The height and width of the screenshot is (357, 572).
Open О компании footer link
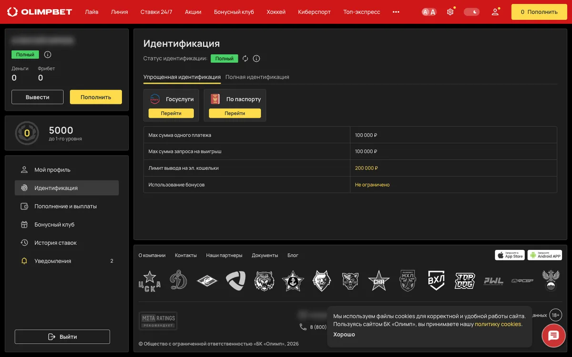pyautogui.click(x=152, y=256)
